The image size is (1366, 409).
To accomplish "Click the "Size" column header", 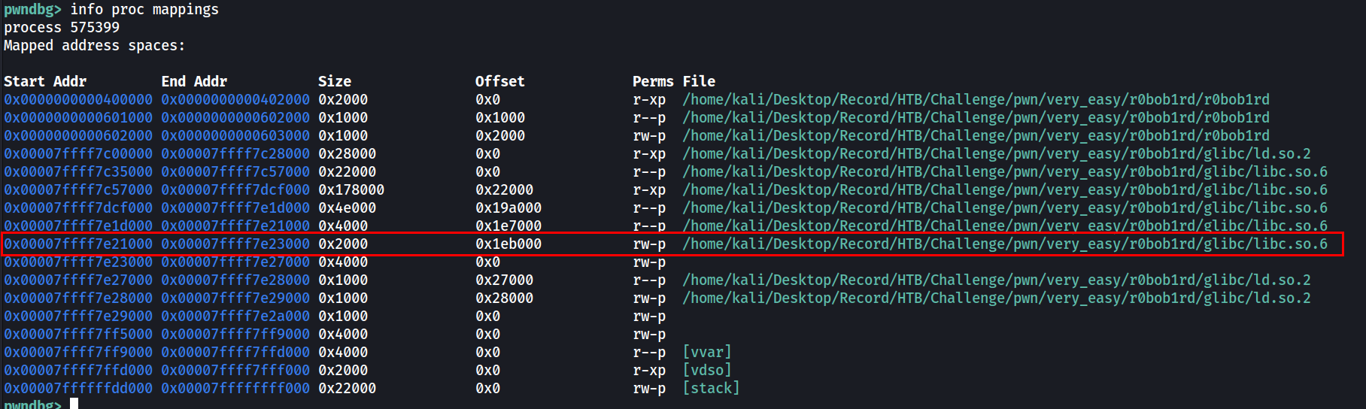I will tap(335, 81).
